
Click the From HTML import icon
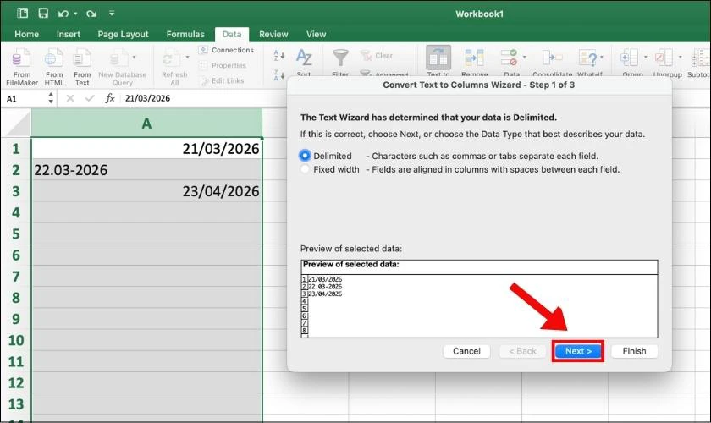click(54, 59)
